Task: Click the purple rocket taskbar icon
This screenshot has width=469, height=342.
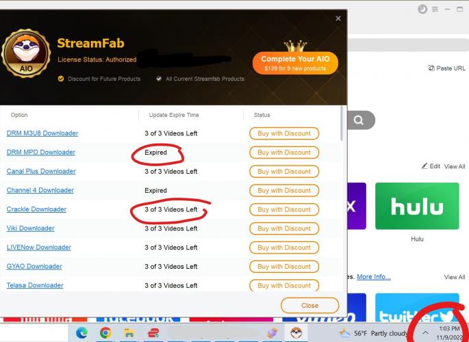Action: 272,332
